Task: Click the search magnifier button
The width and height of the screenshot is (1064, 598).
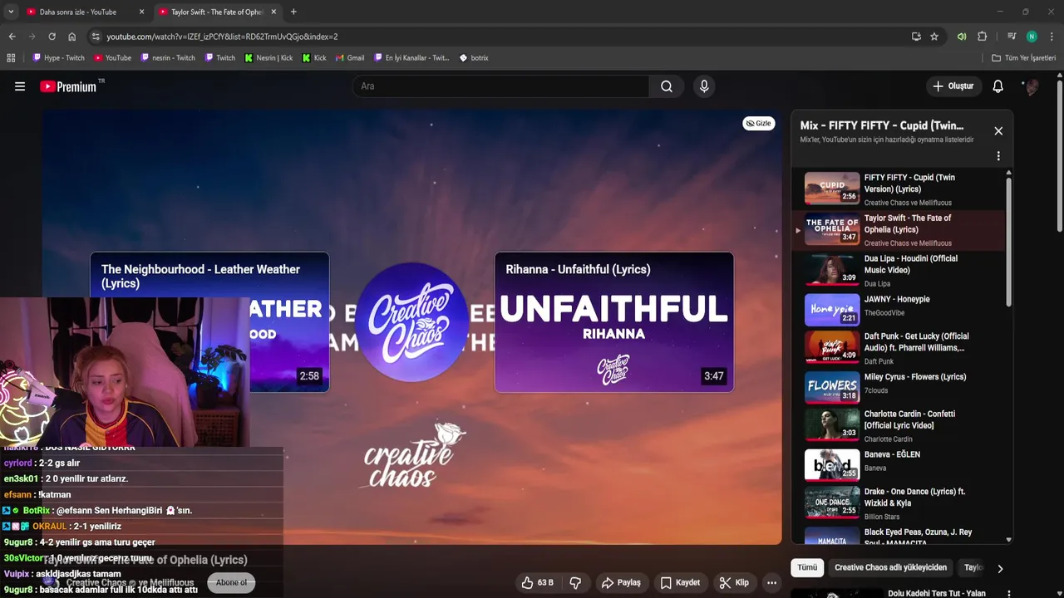Action: click(667, 86)
